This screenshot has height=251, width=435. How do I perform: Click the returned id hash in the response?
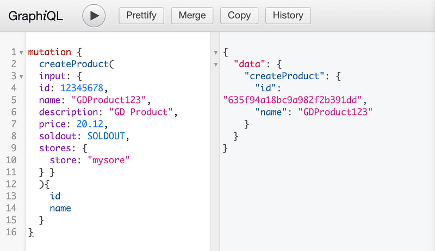(x=292, y=100)
